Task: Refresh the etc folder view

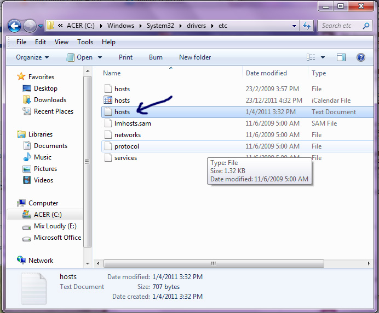Action: (307, 26)
